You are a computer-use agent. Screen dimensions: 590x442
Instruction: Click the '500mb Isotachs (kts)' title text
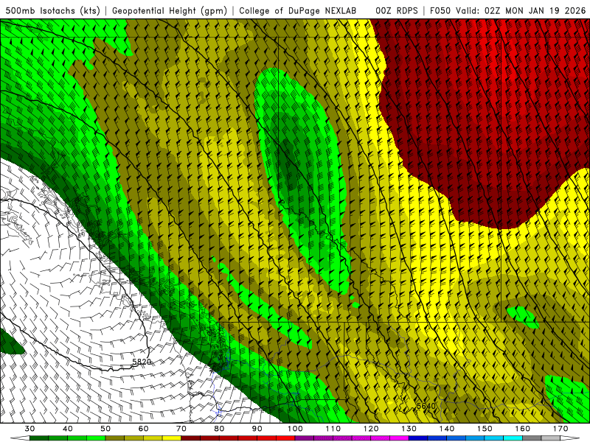click(52, 10)
